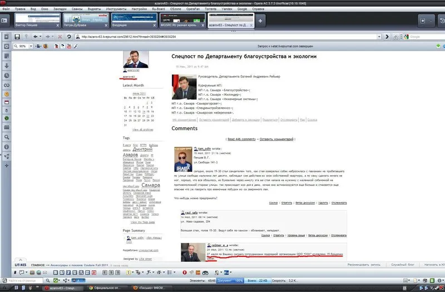Image resolution: width=445 pixels, height=292 pixels.
Task: Open the downloads panel in the sidebar
Action: click(7, 66)
